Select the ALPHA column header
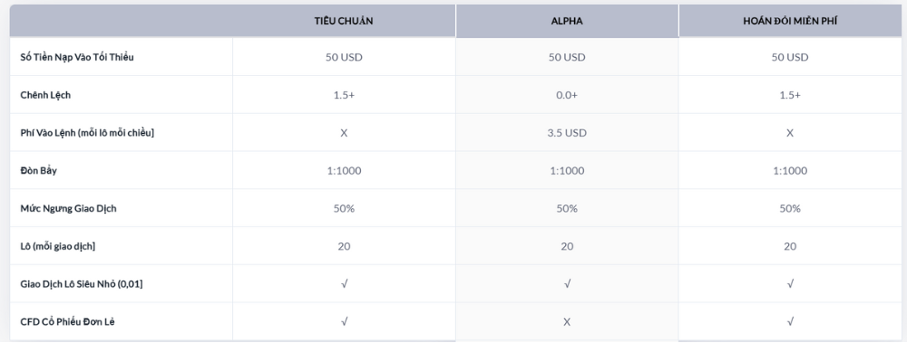The height and width of the screenshot is (343, 907). click(x=567, y=21)
